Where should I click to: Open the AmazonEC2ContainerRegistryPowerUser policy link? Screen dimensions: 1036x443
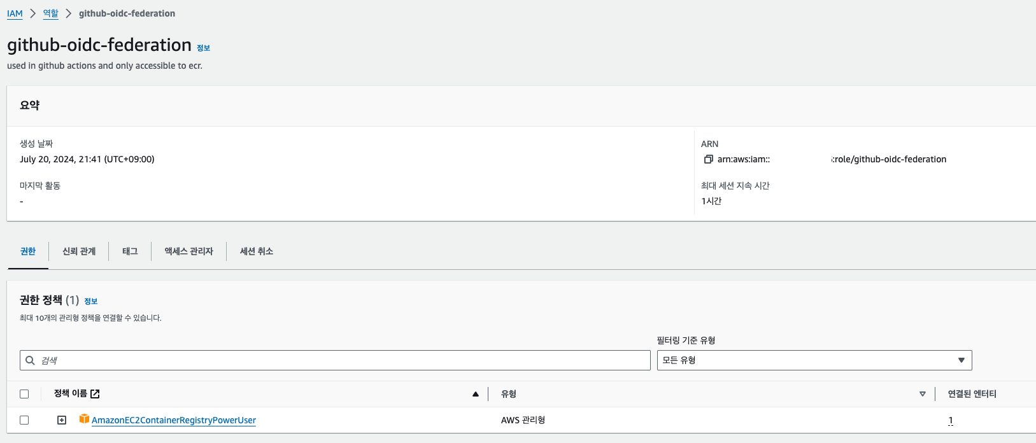[174, 420]
